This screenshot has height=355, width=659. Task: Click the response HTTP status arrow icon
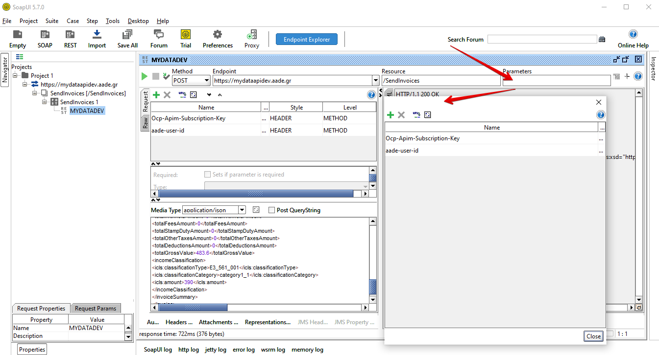coord(390,94)
